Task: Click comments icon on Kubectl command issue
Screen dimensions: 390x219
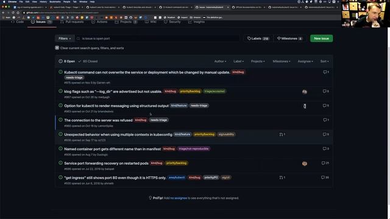Action: (x=326, y=72)
